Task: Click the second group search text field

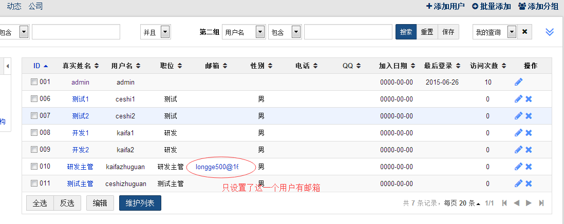Action: tap(348, 32)
